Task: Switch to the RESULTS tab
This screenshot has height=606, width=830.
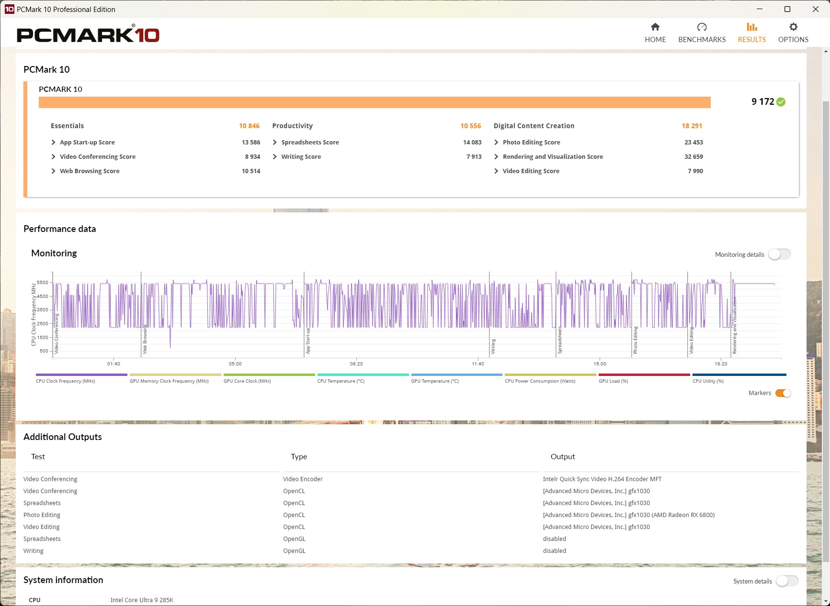Action: coord(751,33)
